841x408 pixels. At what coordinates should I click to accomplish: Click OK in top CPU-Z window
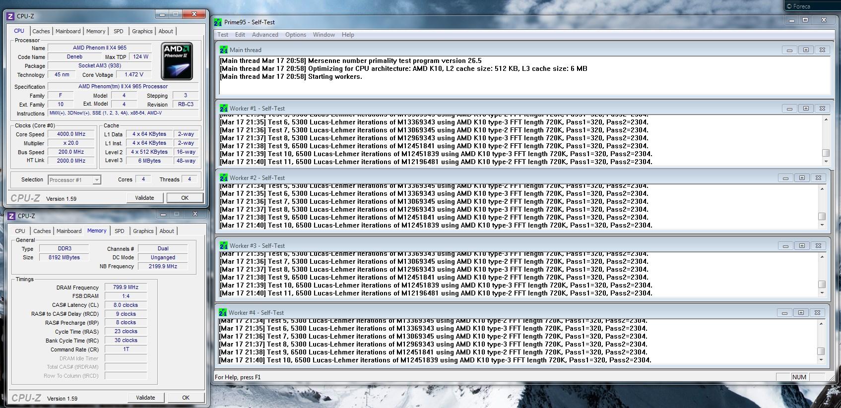click(185, 198)
